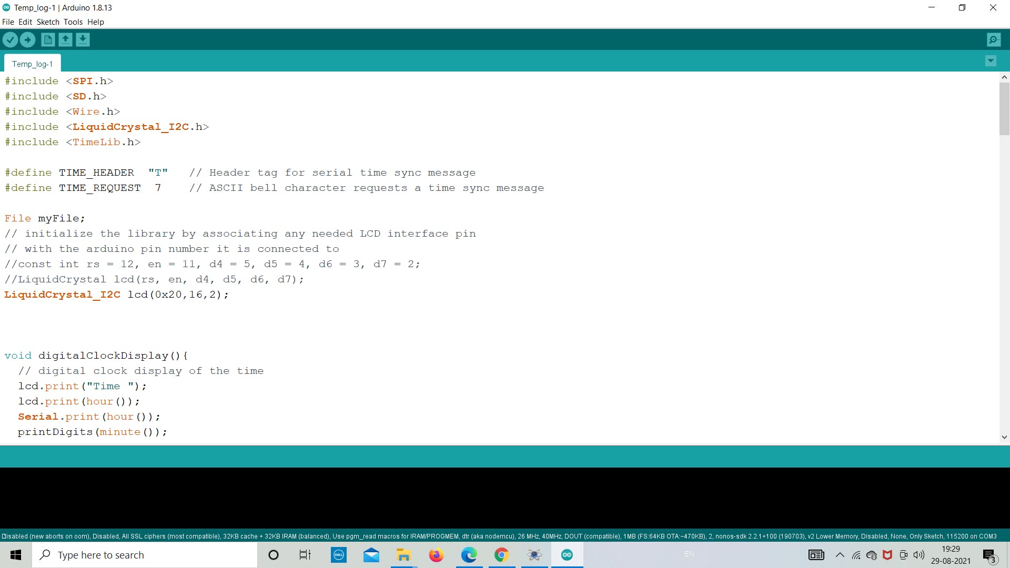This screenshot has height=568, width=1010.
Task: Minimize the Arduino window
Action: pos(932,7)
